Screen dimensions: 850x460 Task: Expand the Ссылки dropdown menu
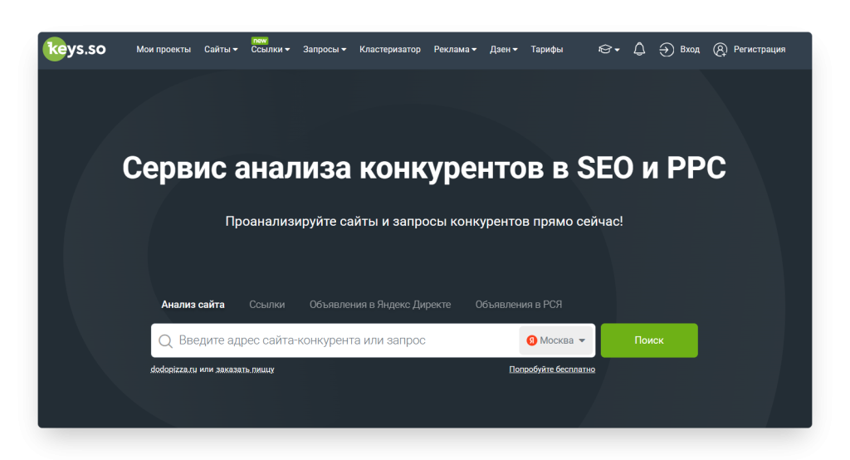click(x=270, y=50)
